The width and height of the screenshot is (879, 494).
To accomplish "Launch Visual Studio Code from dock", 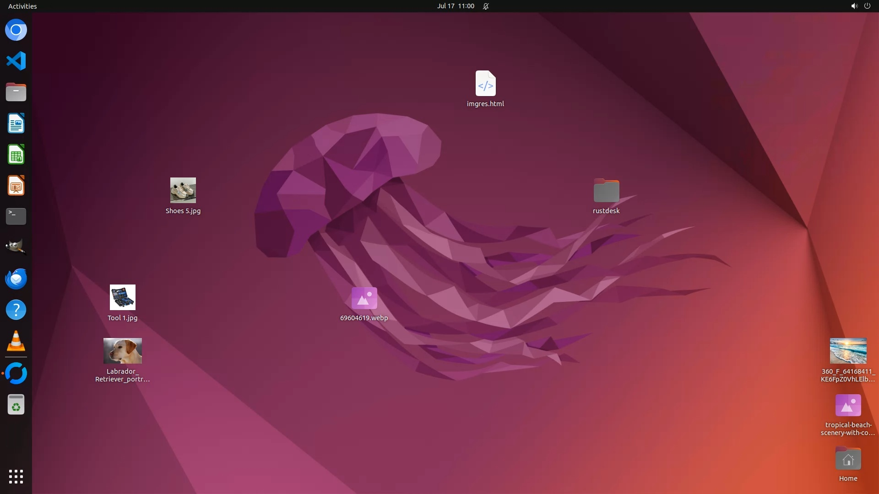I will pyautogui.click(x=16, y=61).
